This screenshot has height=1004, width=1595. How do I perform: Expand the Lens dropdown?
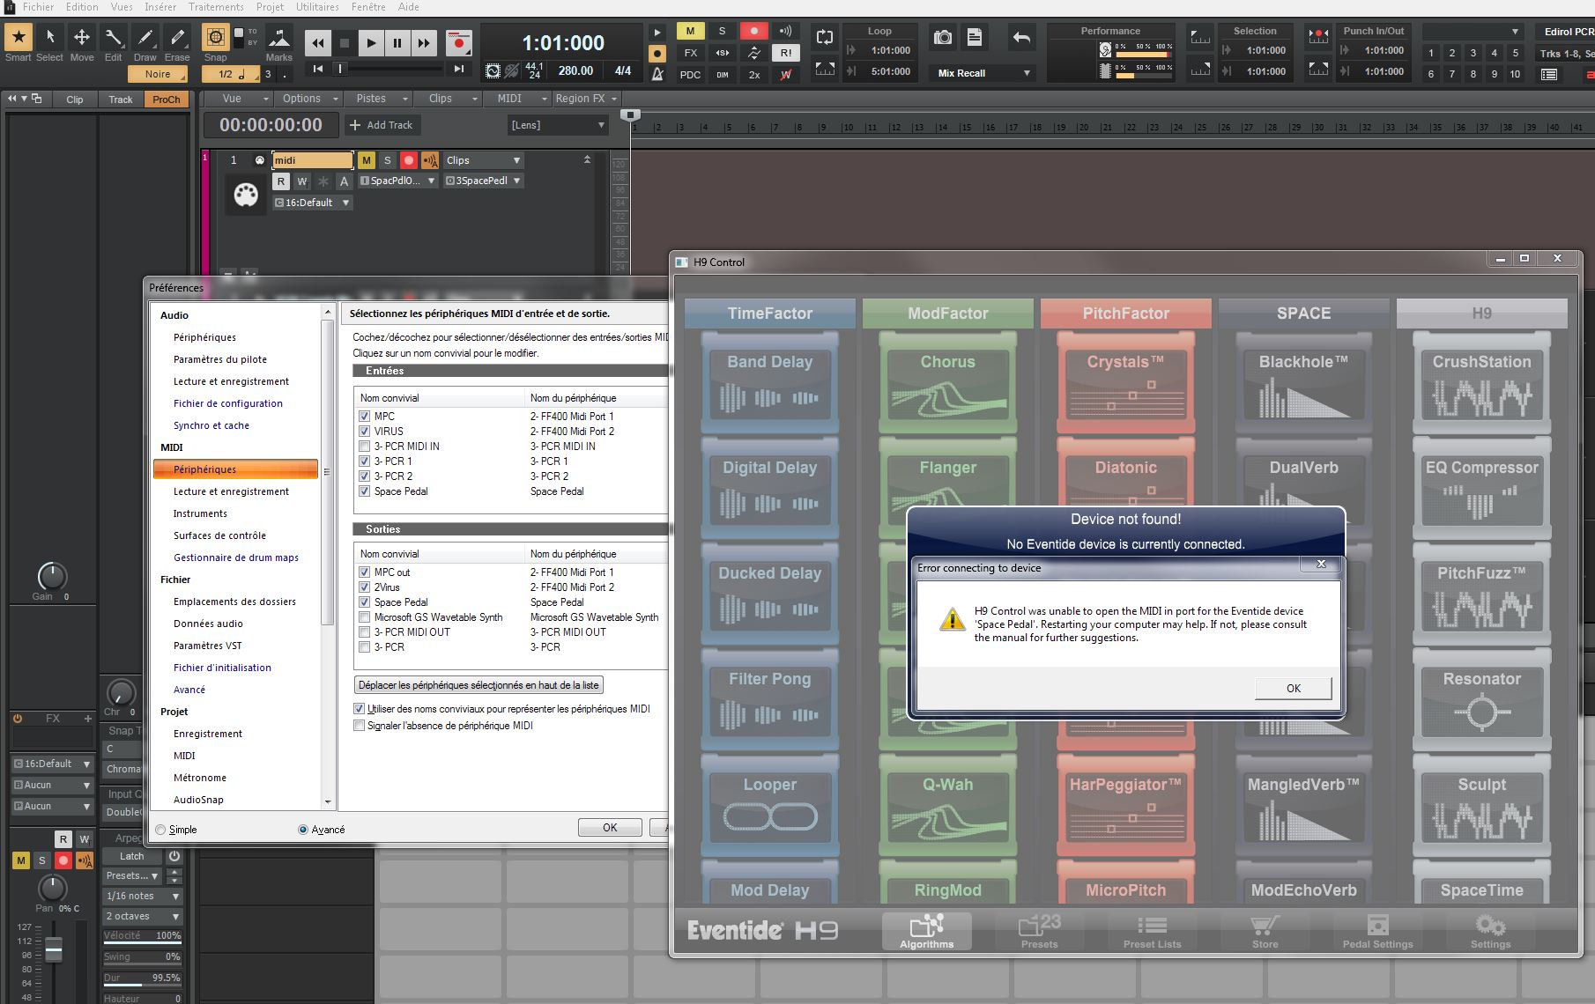click(558, 125)
